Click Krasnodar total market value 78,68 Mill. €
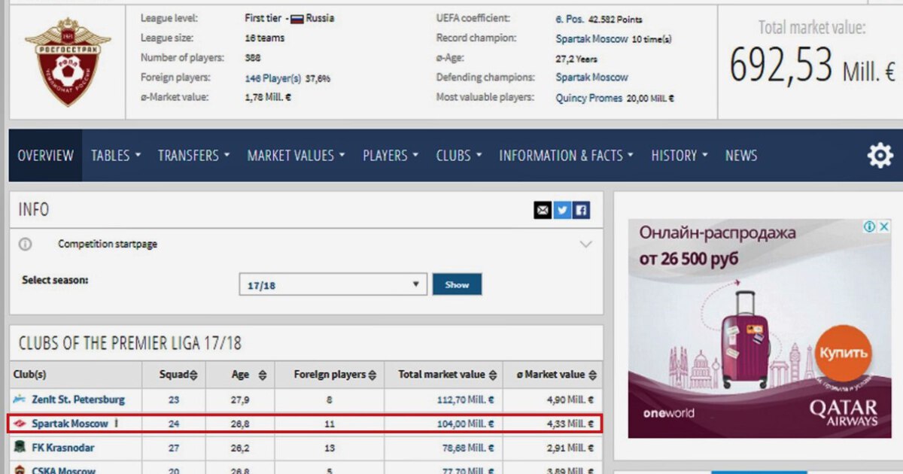 pos(468,448)
